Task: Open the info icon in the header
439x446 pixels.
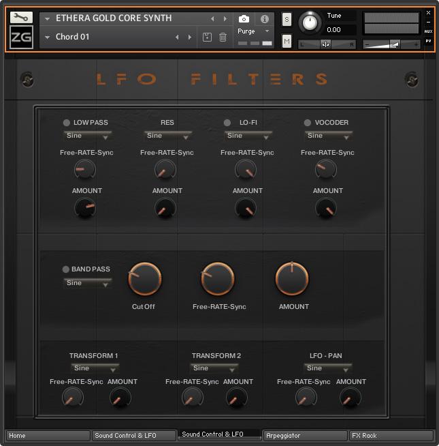Action: (265, 19)
